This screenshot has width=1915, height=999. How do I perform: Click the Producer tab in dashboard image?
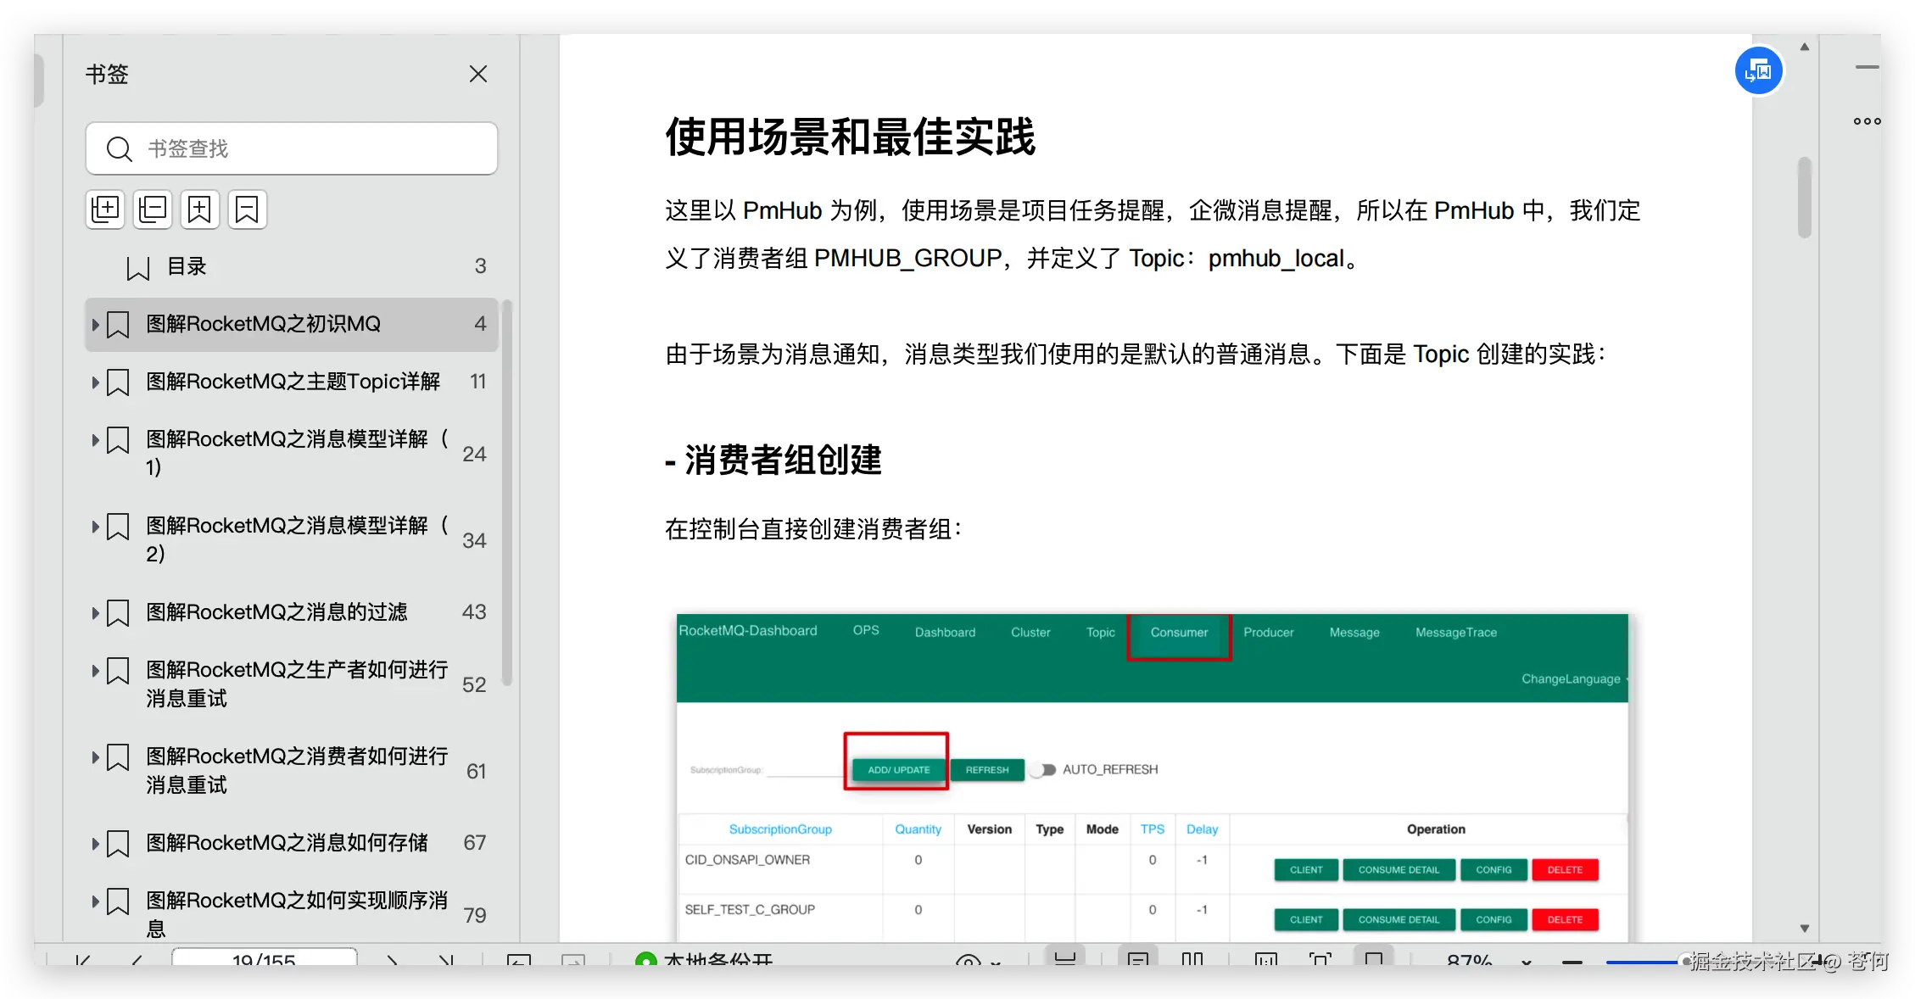click(x=1269, y=633)
